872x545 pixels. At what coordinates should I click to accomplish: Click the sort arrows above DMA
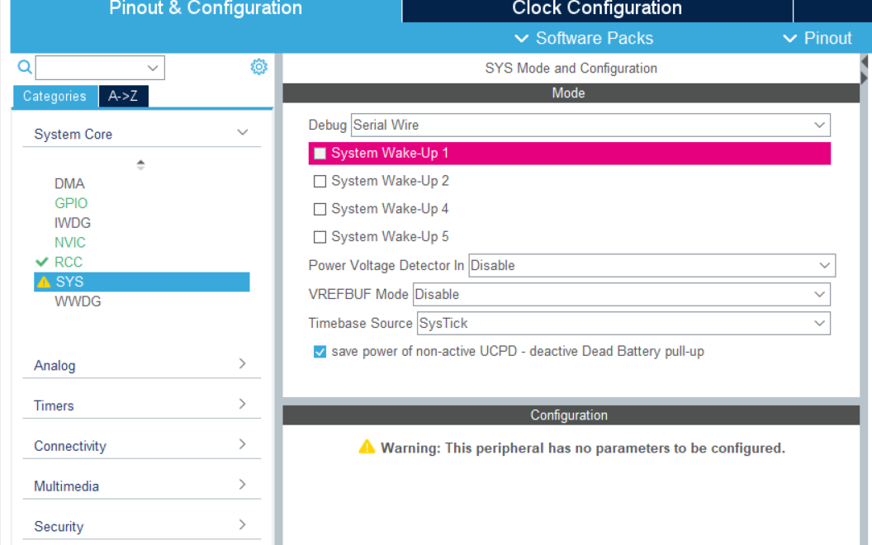click(140, 164)
